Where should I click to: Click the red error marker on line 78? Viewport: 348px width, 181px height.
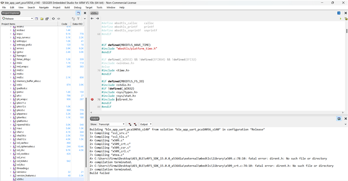pos(92,99)
